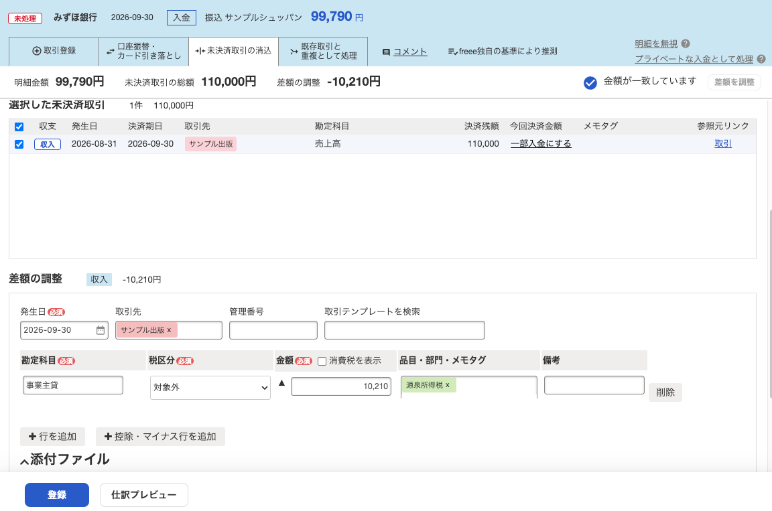Focus the 管理番号 input field

[x=273, y=330]
